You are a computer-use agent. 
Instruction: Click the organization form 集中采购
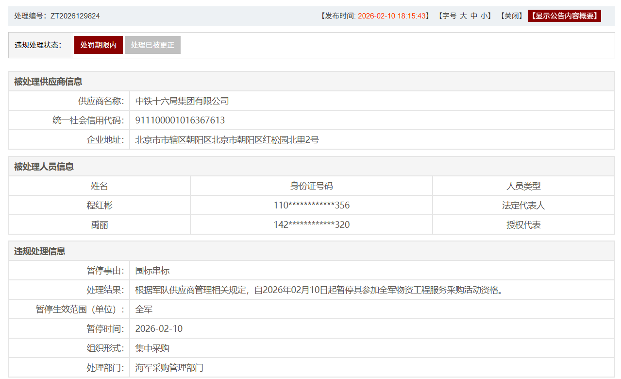pos(152,348)
